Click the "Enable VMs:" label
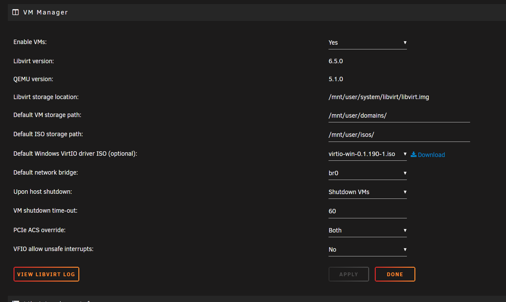Viewport: 506px width, 302px height. 30,42
